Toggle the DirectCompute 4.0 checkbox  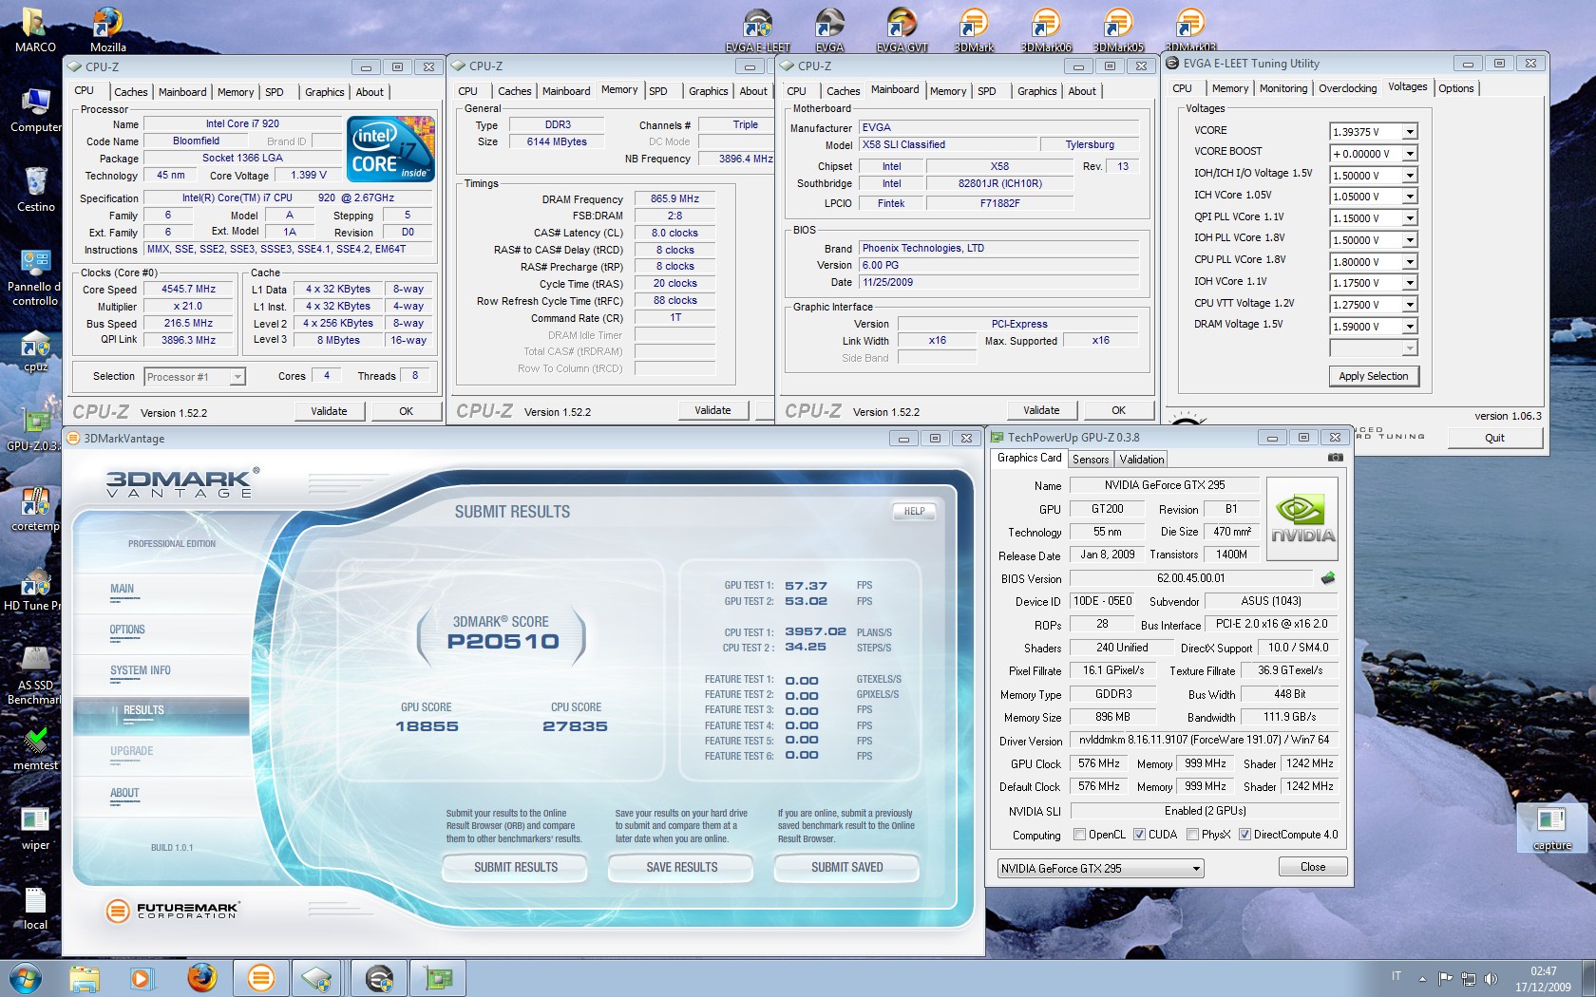point(1244,835)
